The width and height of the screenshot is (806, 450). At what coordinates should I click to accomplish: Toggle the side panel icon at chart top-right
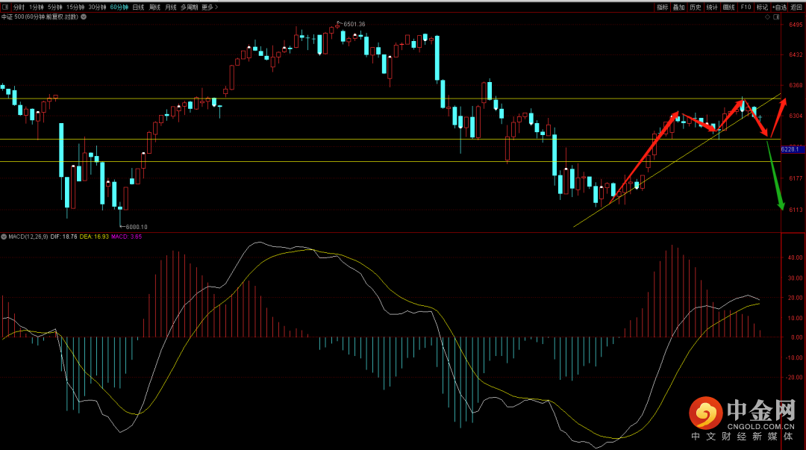tap(776, 17)
